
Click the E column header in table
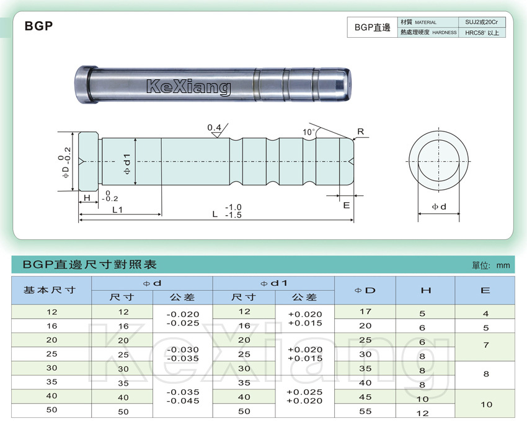(485, 290)
